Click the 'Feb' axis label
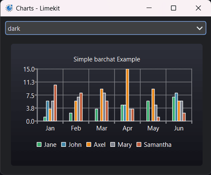Image resolution: width=211 pixels, height=175 pixels. [x=76, y=128]
